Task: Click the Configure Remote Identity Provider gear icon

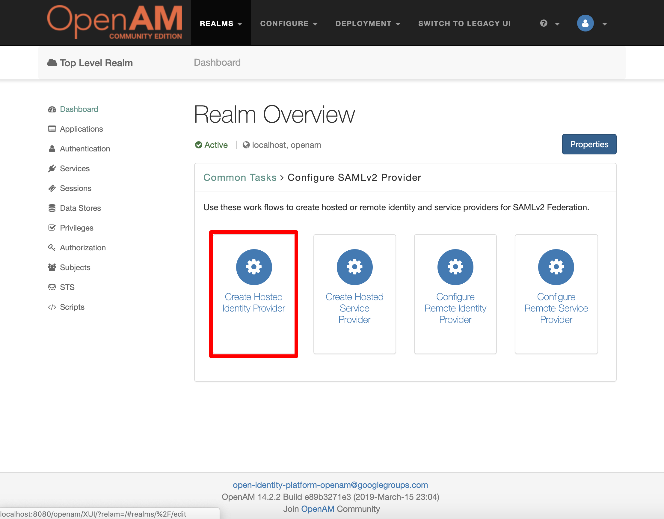Action: click(x=455, y=267)
